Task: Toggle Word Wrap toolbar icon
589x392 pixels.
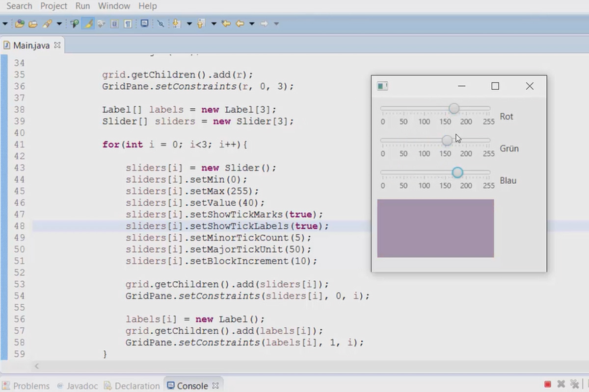Action: tap(102, 24)
